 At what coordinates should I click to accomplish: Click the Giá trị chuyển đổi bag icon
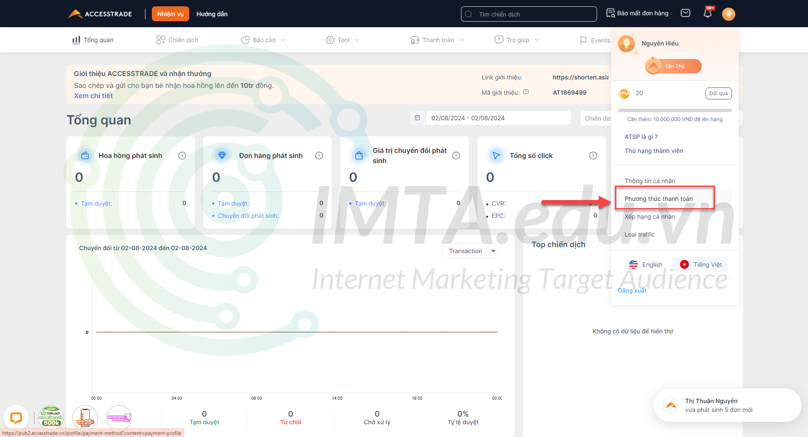(x=359, y=155)
